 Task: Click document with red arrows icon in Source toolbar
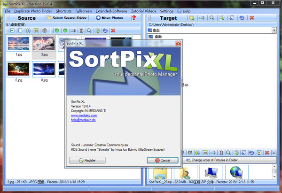[81, 31]
